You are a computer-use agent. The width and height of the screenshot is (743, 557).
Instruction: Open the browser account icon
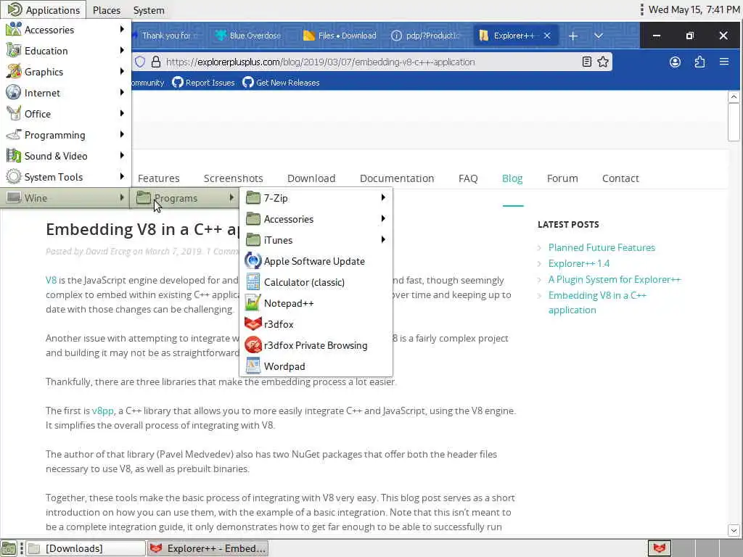[675, 62]
